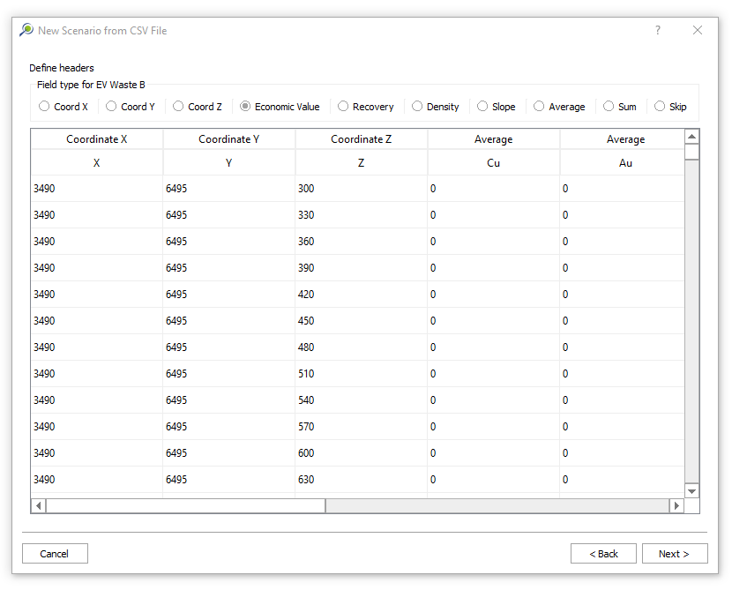The height and width of the screenshot is (590, 732).
Task: Choose Average as field type
Action: [x=539, y=107]
